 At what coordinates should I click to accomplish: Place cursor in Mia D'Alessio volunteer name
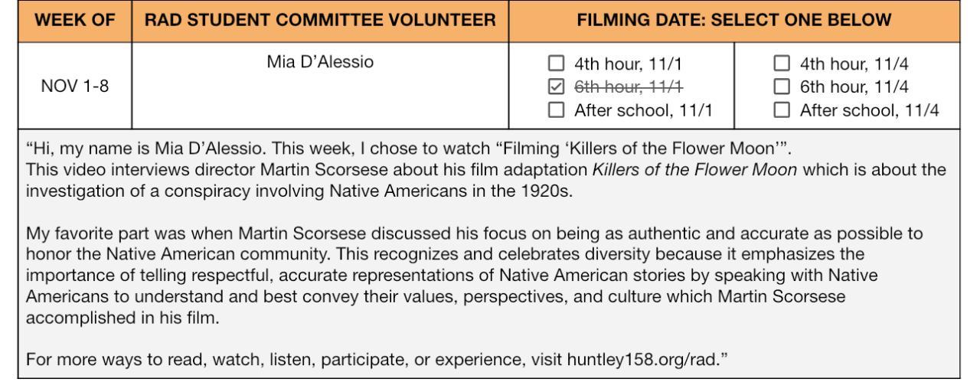(x=319, y=63)
